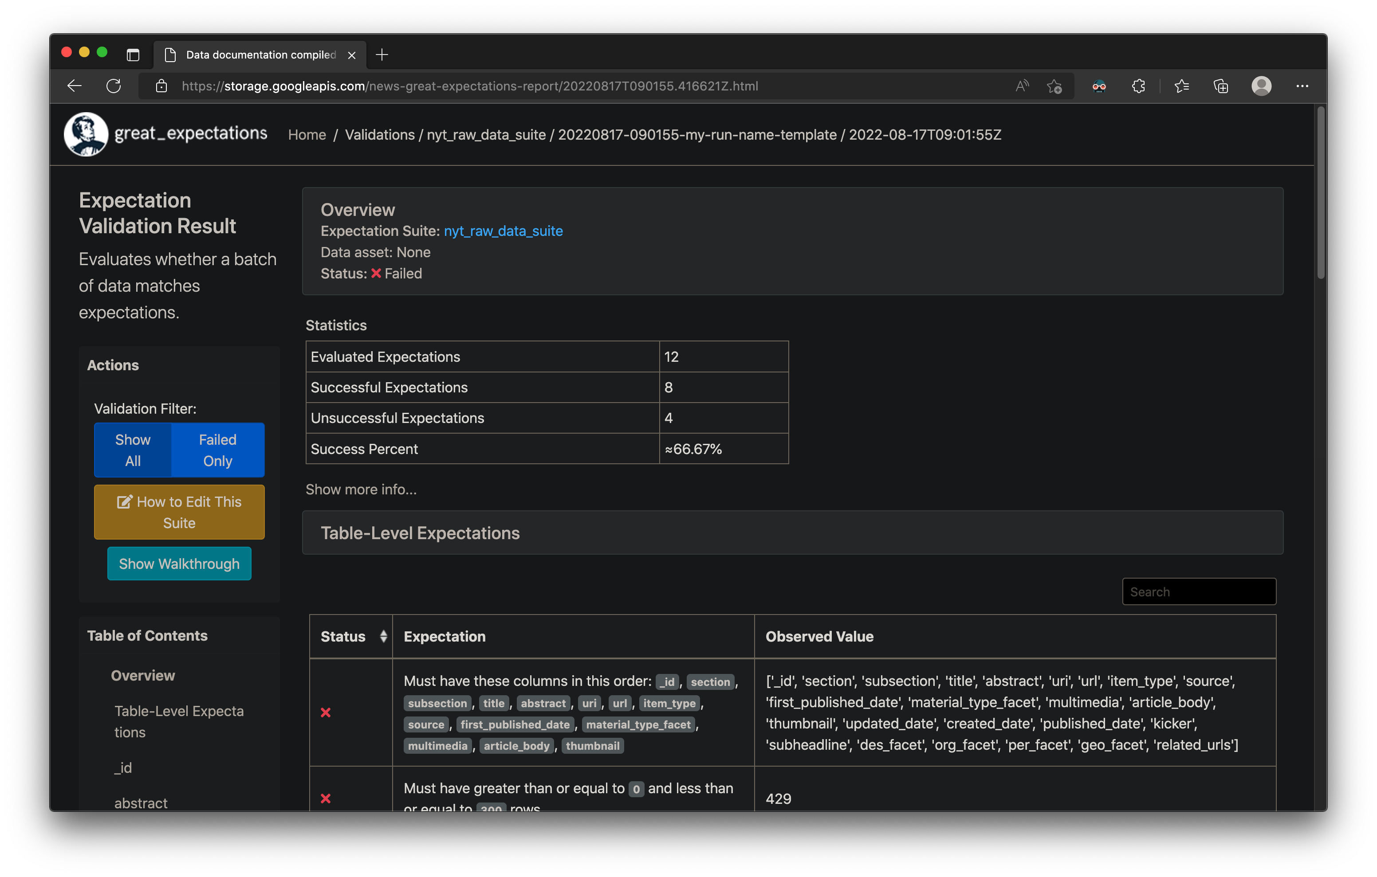Screen dimensions: 1377x877
Task: Click the Validations breadcrumb text
Action: (380, 134)
